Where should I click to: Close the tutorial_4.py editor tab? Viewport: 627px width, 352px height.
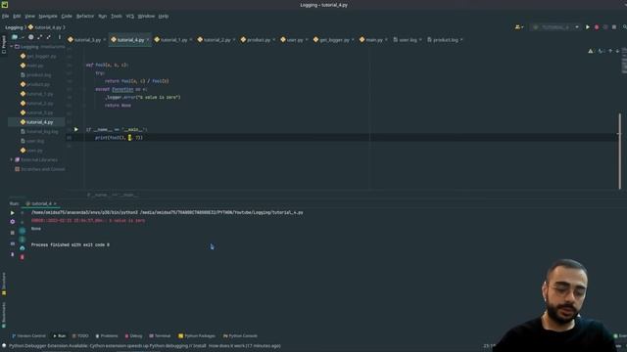(148, 40)
